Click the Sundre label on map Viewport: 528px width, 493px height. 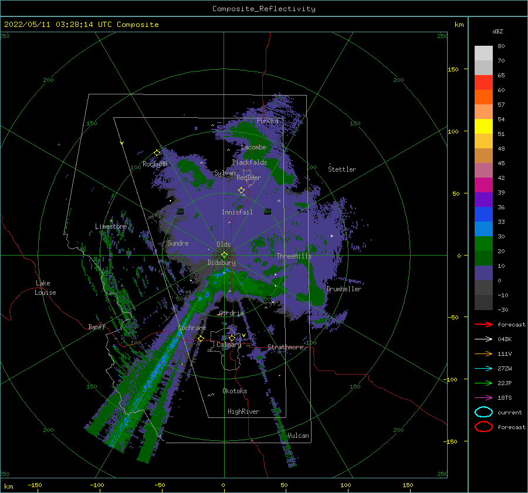point(178,243)
